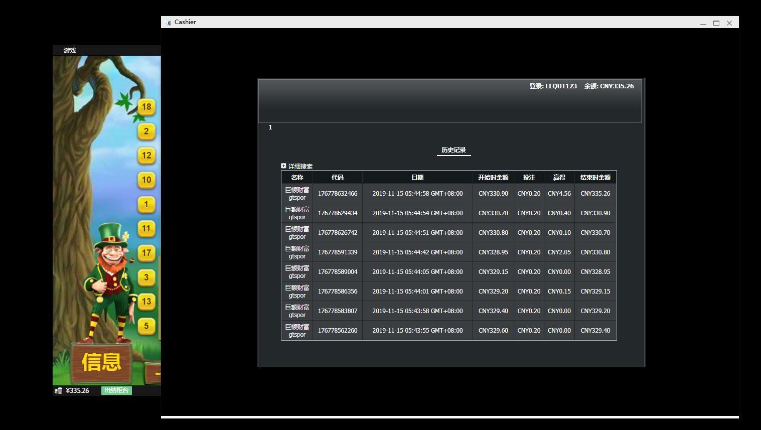
Task: Close the Cashier window
Action: [729, 23]
